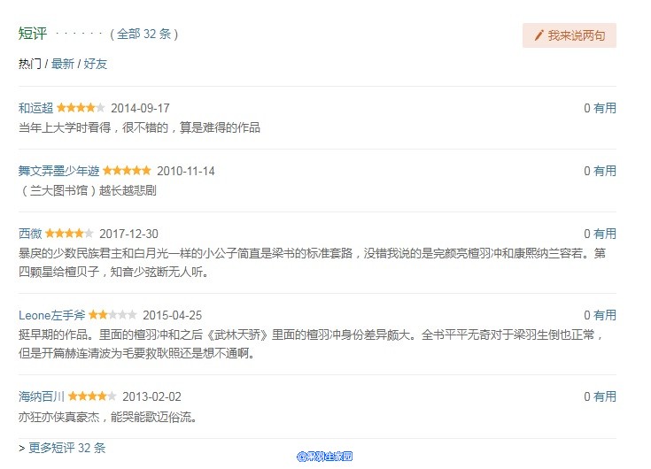Screen dimensions: 651x469
Task: Visit Leone左手斧's user profile
Action: [x=51, y=315]
